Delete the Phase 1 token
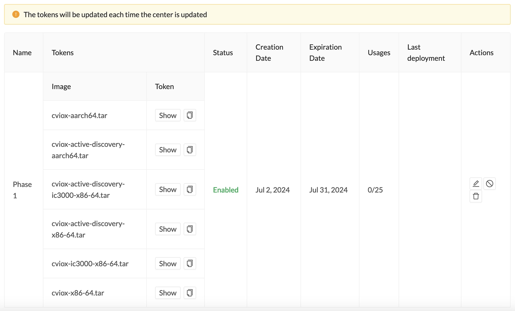This screenshot has height=311, width=515. 476,196
